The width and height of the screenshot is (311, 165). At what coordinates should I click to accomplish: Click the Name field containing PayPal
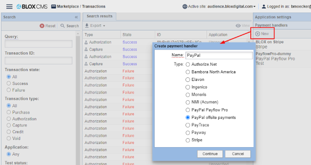219,55
